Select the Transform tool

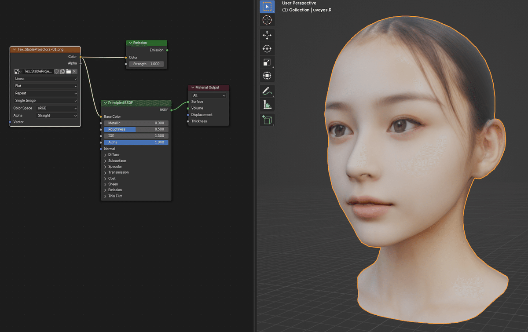267,75
